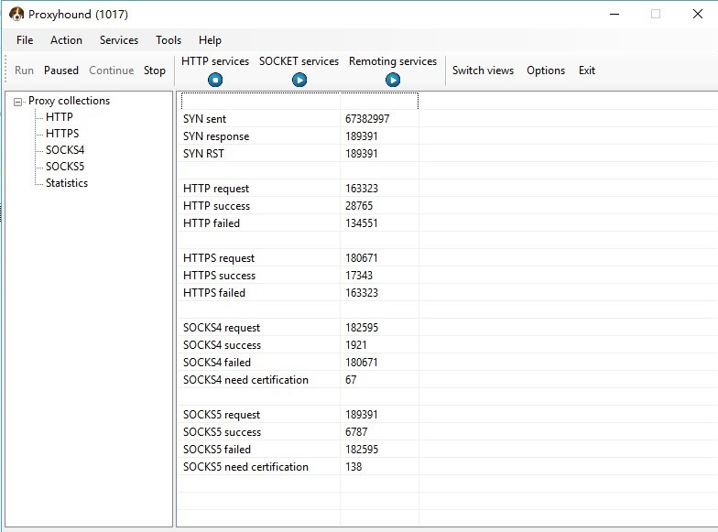Select the SOCKS5 need certification row
This screenshot has height=532, width=718.
coord(245,467)
